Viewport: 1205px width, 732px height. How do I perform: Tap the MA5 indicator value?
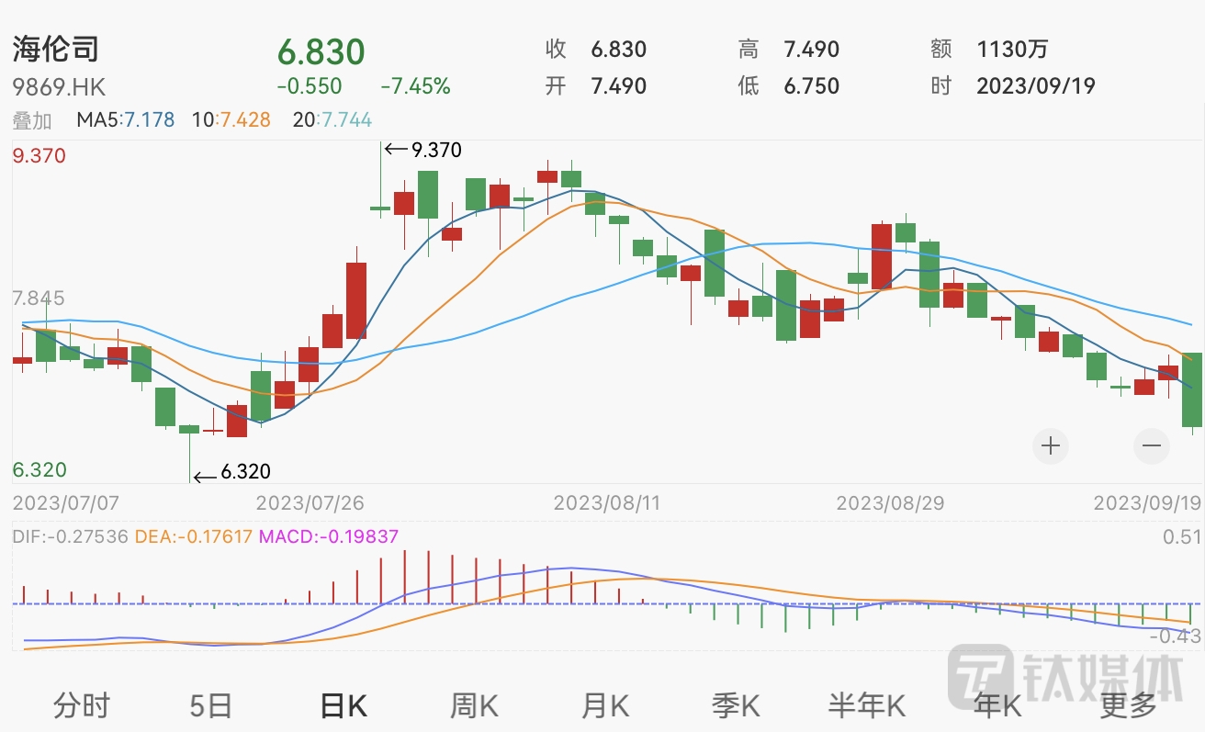(x=125, y=120)
